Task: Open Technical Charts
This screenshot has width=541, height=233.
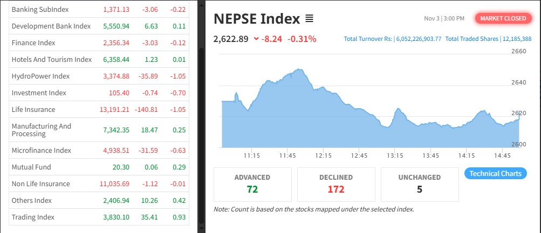Action: click(x=495, y=173)
